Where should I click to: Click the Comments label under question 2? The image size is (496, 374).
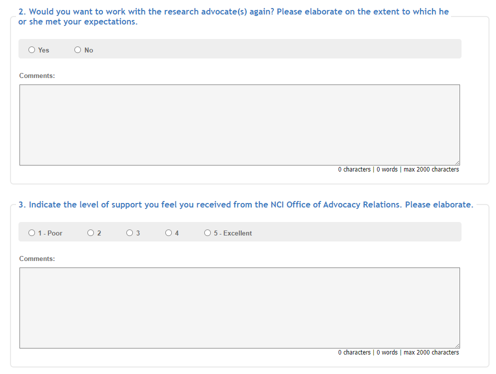(37, 76)
